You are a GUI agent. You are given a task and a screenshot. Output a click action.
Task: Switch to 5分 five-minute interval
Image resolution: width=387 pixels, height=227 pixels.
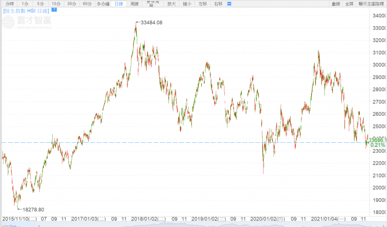coord(41,4)
